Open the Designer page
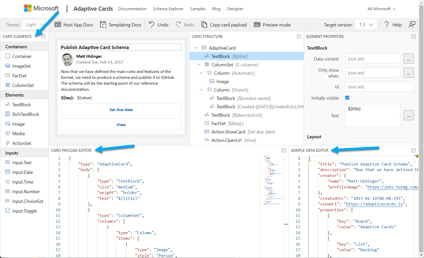The image size is (424, 258). click(235, 9)
